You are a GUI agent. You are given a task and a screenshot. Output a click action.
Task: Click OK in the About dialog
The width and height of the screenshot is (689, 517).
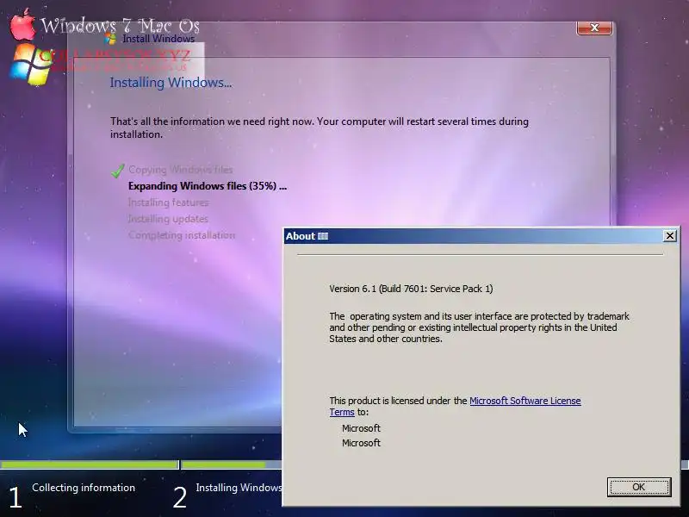[x=639, y=487]
